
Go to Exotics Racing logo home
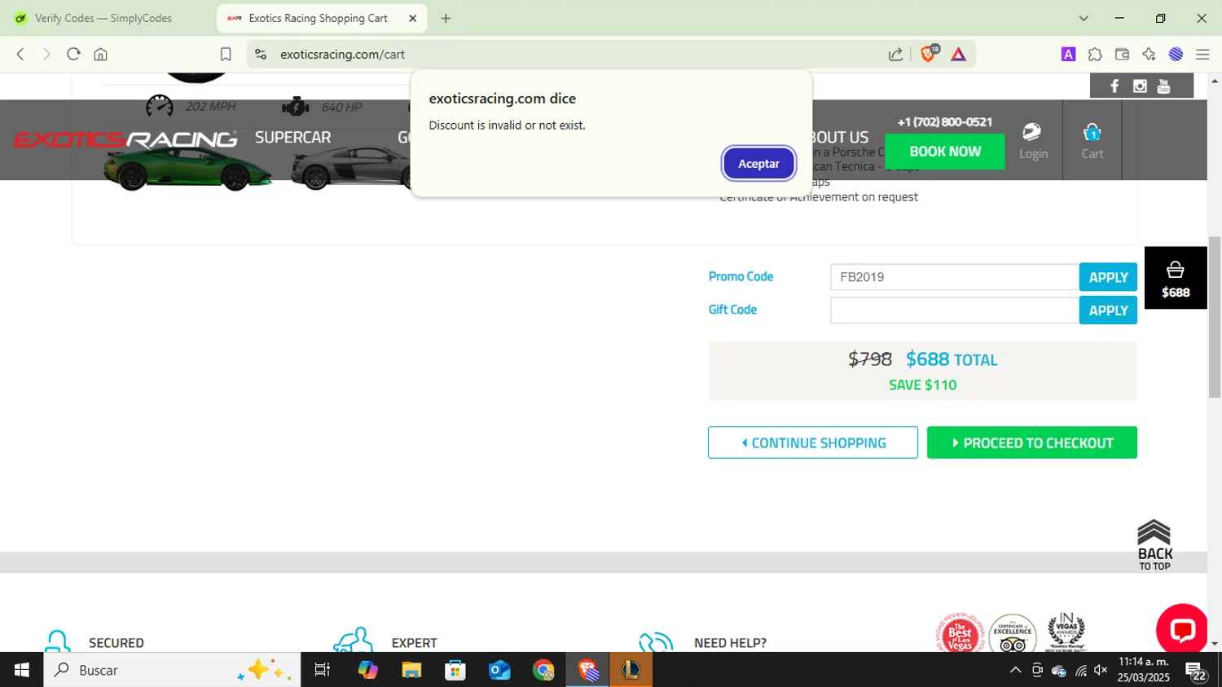[x=125, y=139]
